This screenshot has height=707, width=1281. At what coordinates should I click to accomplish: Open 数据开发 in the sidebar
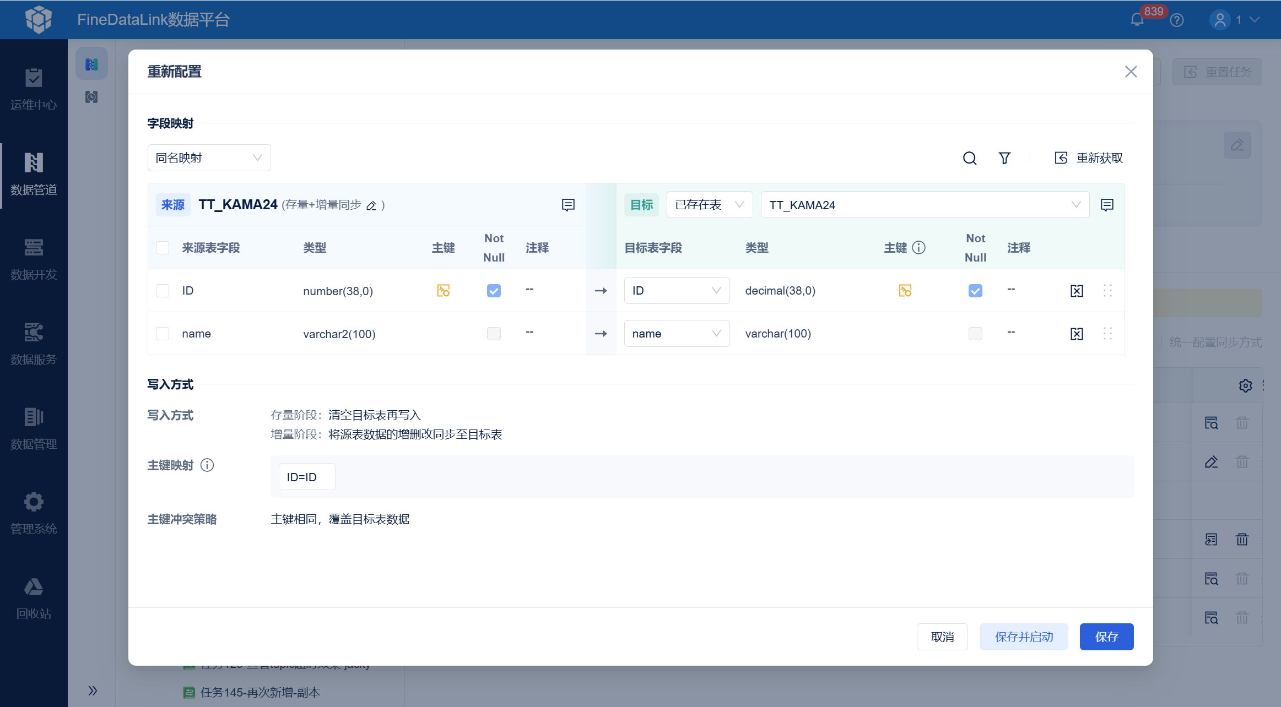coord(34,259)
